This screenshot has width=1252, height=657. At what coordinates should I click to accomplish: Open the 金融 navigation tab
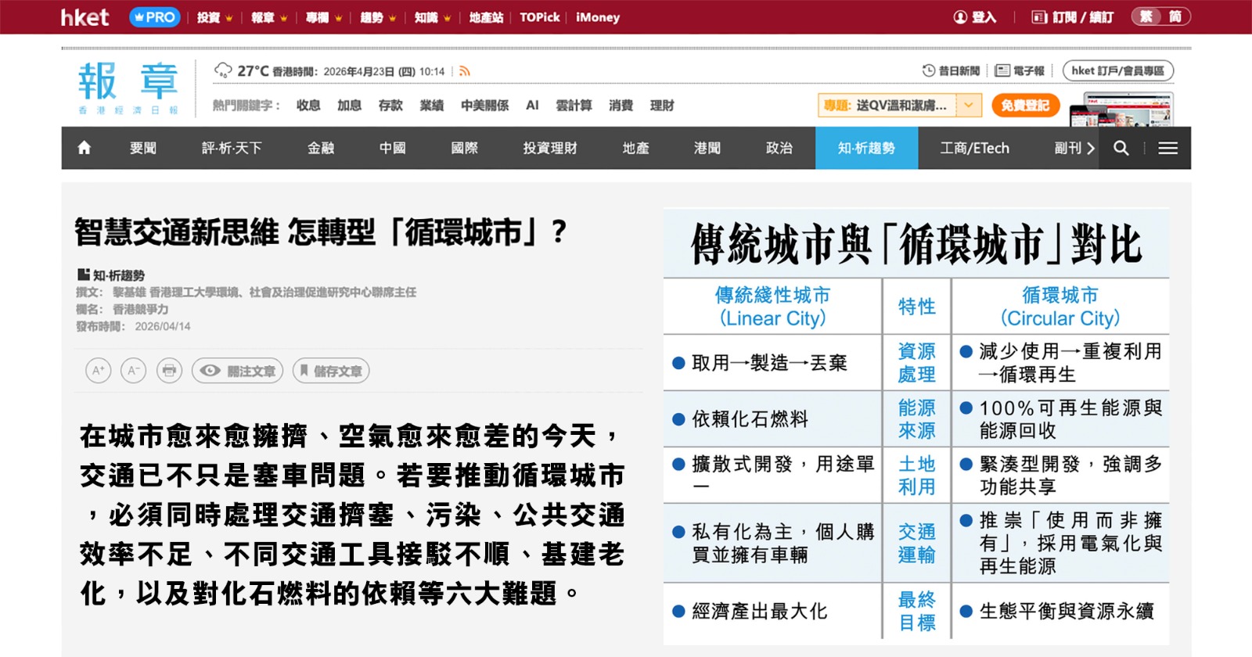click(321, 148)
